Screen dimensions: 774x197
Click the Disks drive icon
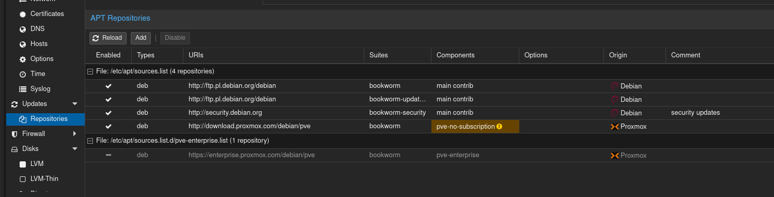14,149
